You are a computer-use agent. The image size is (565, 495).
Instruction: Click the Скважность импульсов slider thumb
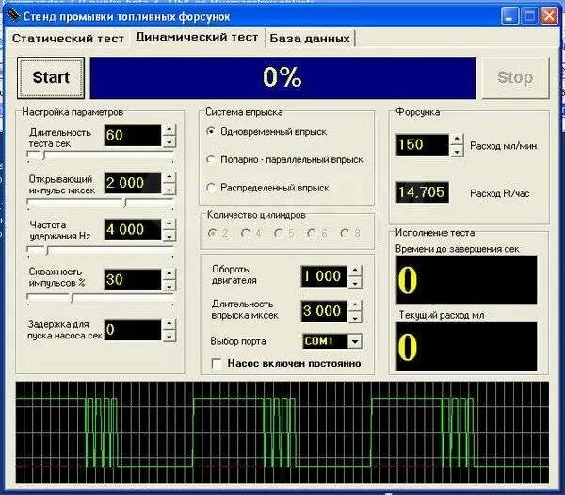pos(72,298)
